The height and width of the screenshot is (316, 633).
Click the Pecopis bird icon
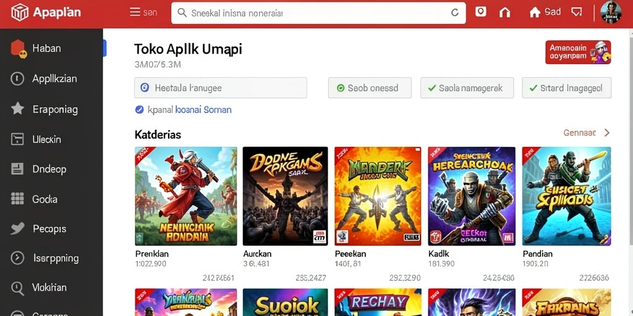click(17, 228)
